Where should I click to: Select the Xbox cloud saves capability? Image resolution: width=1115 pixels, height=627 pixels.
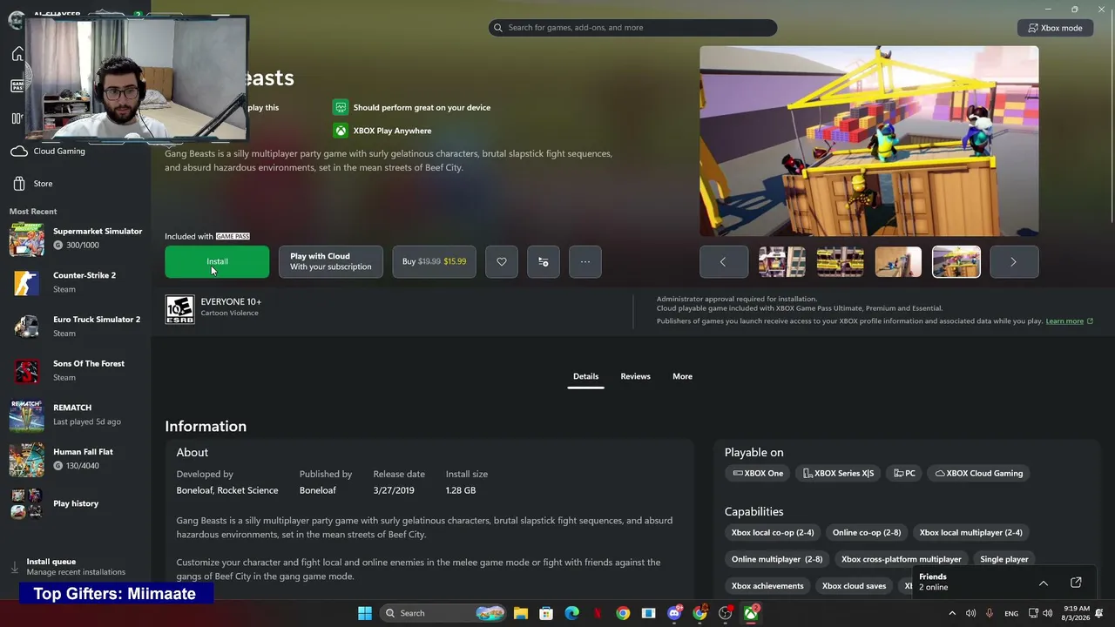pos(854,586)
